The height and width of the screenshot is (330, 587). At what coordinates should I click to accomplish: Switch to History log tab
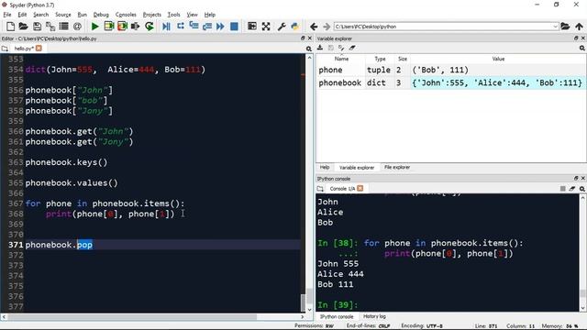(x=374, y=316)
